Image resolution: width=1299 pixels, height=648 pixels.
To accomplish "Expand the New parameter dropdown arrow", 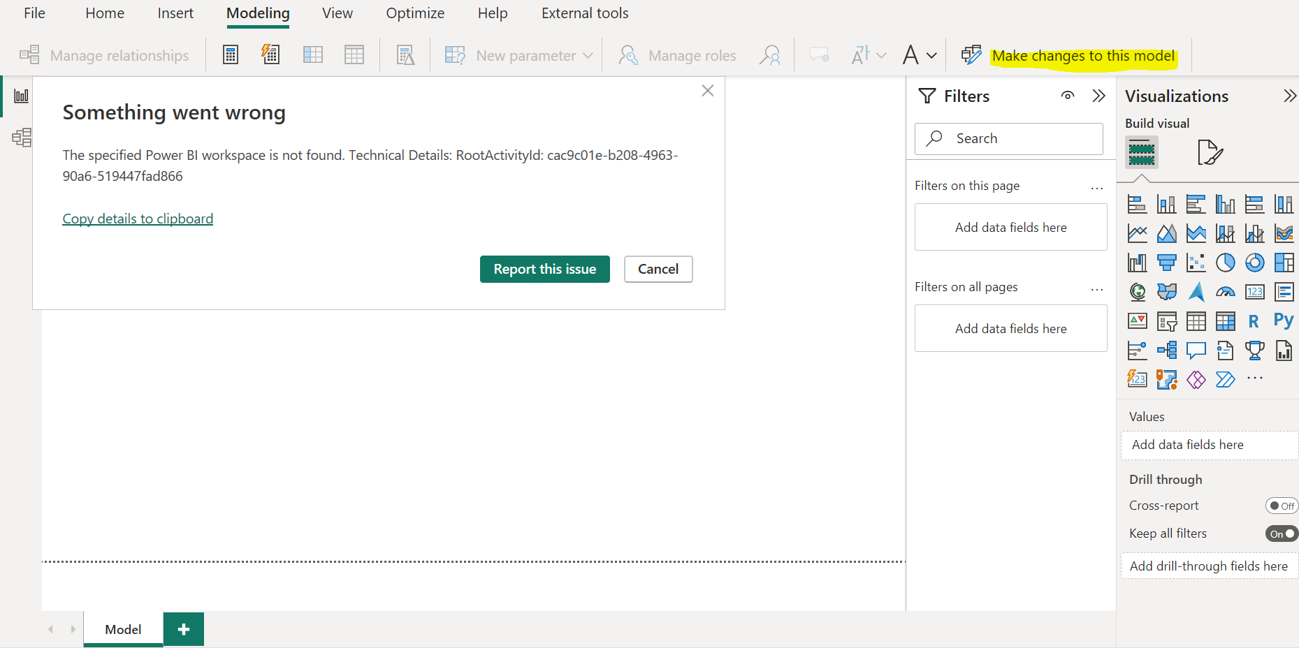I will point(588,55).
